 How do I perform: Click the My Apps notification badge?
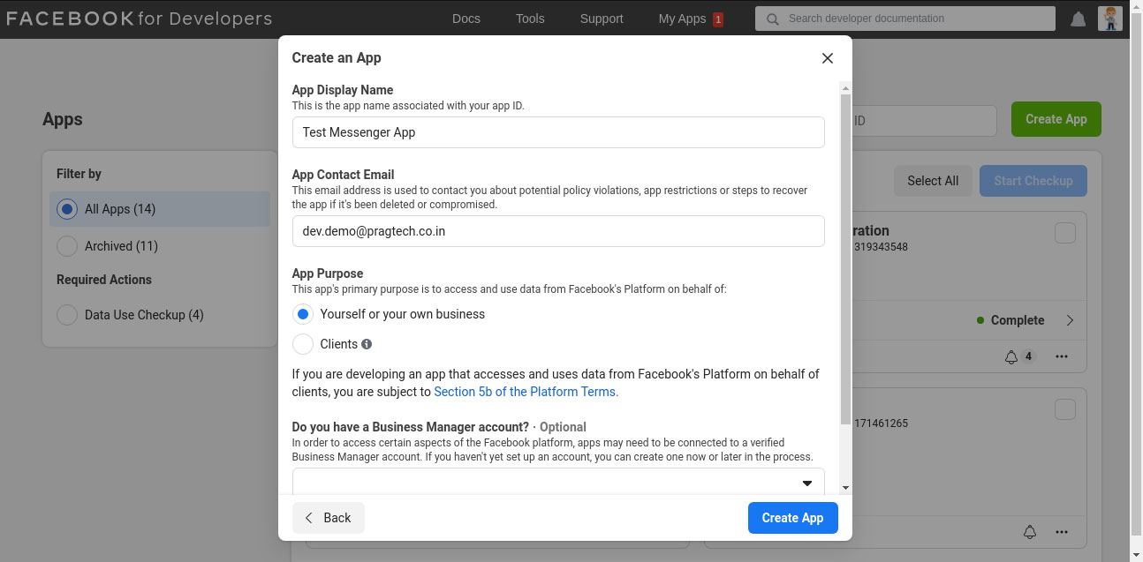point(718,19)
